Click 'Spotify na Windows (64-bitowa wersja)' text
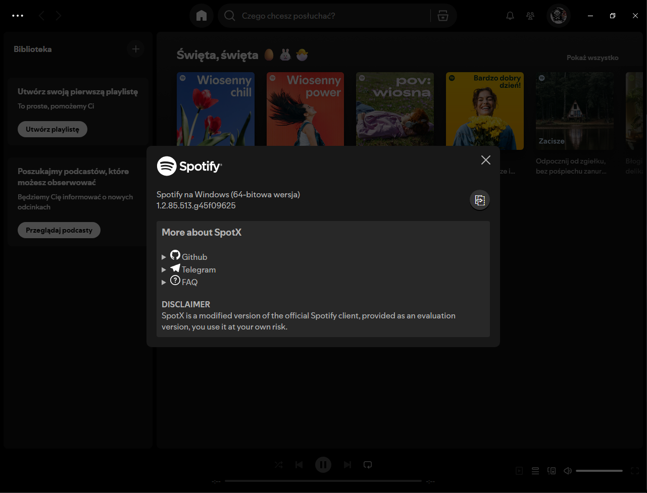Viewport: 647px width, 493px height. 228,194
